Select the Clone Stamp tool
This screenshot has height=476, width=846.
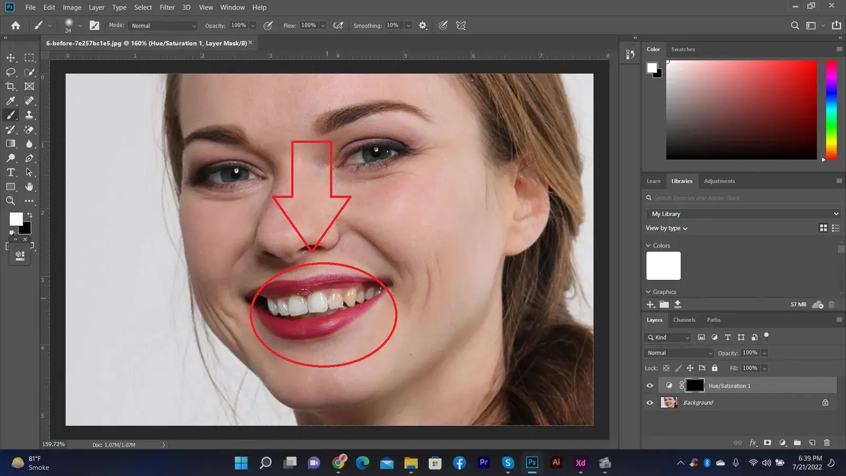tap(29, 115)
